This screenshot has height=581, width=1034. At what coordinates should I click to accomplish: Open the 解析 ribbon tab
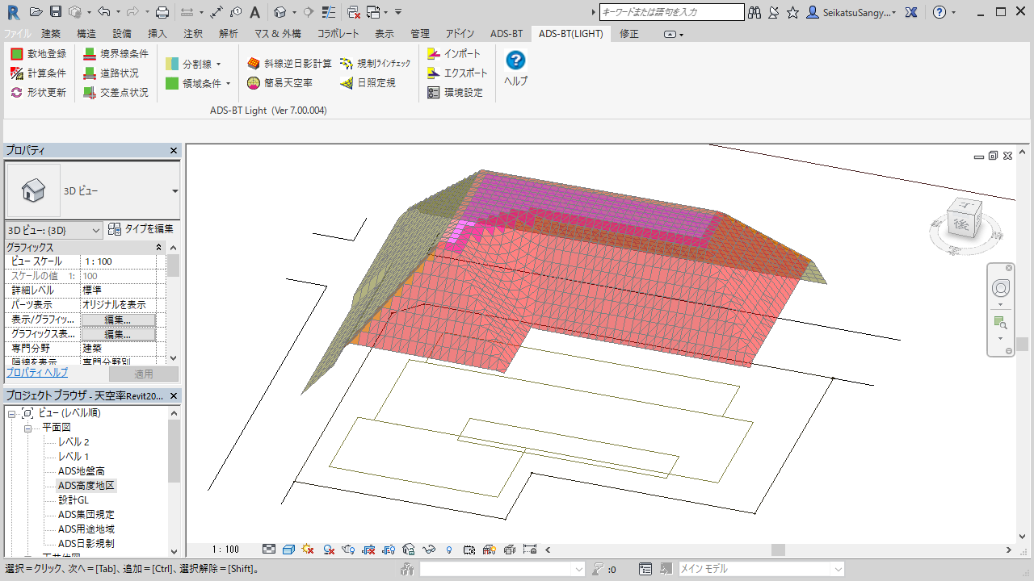(229, 34)
